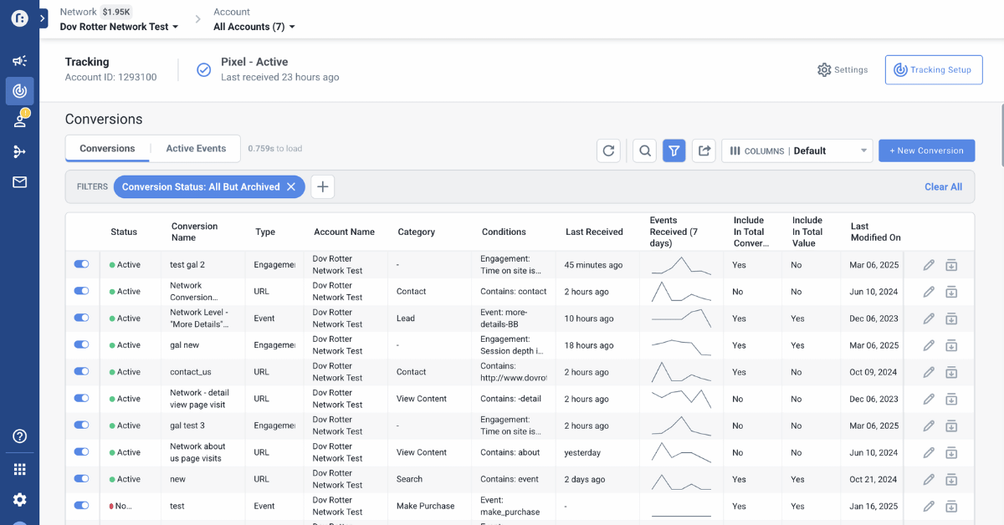Sort by Conversion Name column header

pos(194,232)
